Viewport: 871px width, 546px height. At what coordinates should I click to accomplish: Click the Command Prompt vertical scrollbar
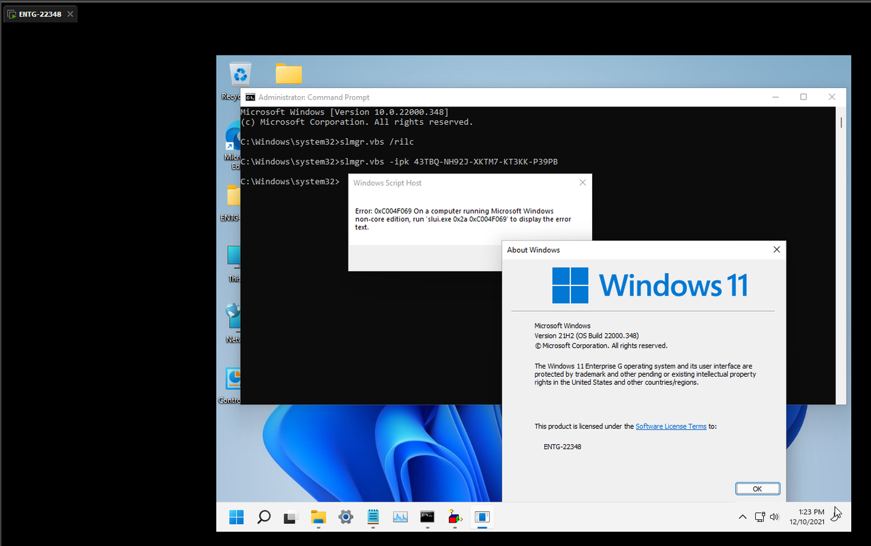[841, 255]
